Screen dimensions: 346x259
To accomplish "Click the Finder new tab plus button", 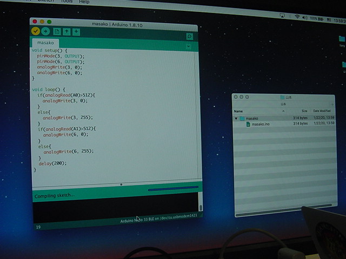I will 332,104.
